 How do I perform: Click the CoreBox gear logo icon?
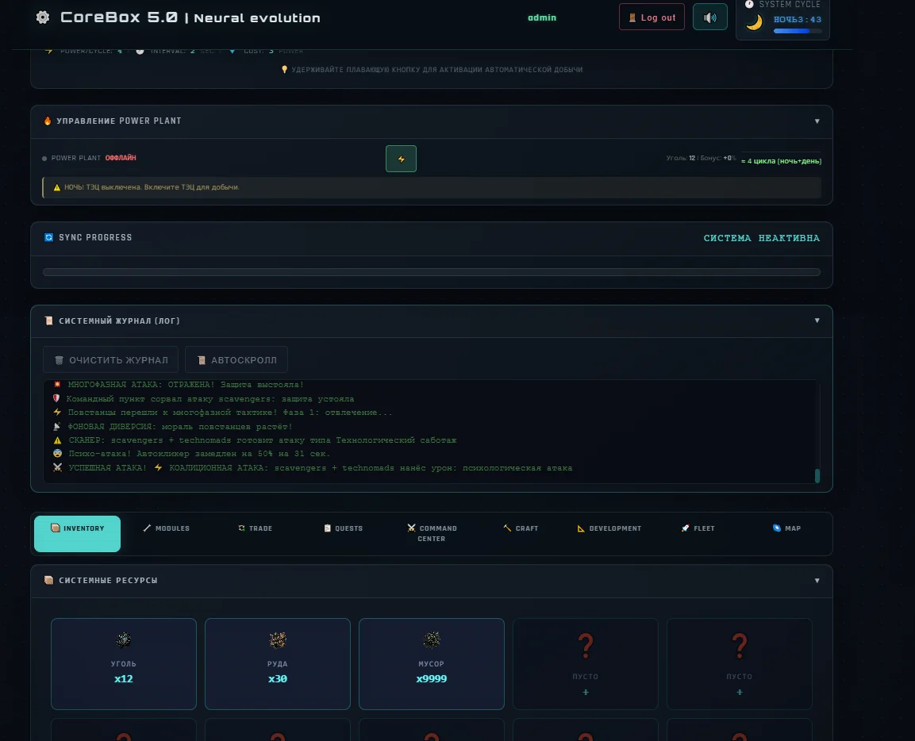click(43, 17)
